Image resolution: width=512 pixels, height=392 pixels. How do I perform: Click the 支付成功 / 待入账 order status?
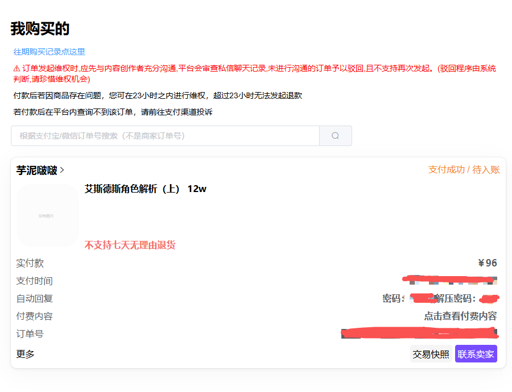pyautogui.click(x=464, y=170)
